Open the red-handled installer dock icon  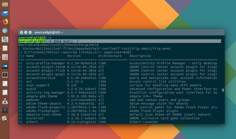(x=5, y=101)
